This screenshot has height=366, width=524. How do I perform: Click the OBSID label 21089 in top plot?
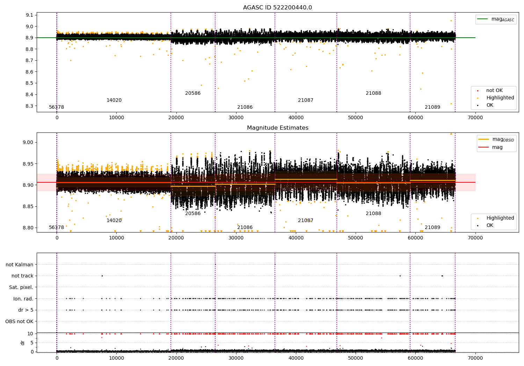coord(432,107)
